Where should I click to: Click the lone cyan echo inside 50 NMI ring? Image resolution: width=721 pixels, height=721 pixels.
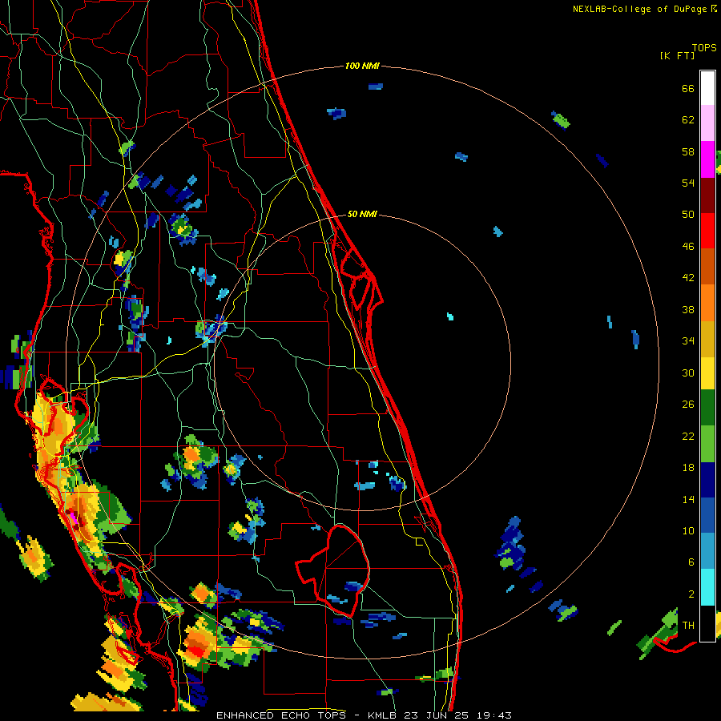pyautogui.click(x=450, y=316)
